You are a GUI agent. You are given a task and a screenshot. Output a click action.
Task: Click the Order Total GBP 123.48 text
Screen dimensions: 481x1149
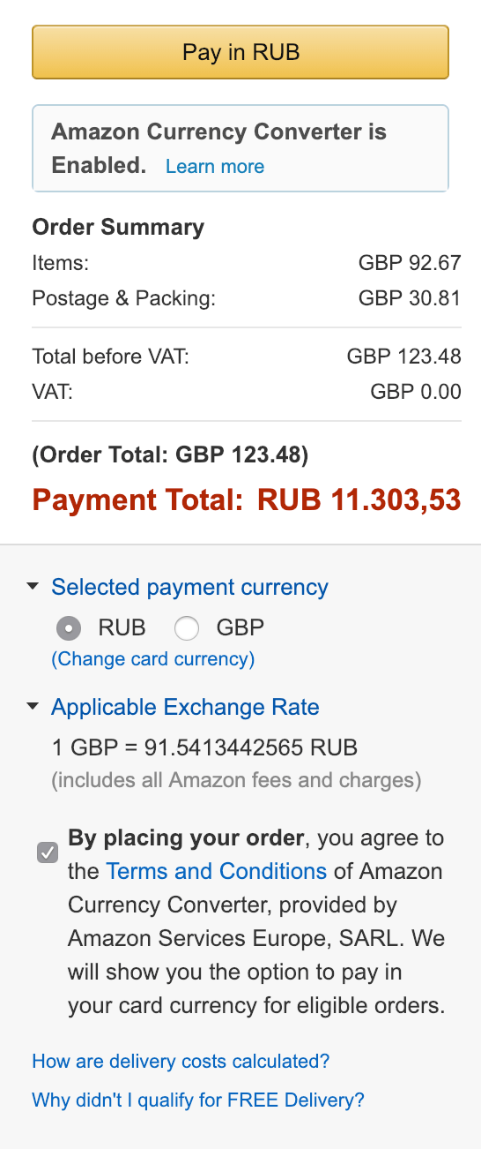(170, 455)
